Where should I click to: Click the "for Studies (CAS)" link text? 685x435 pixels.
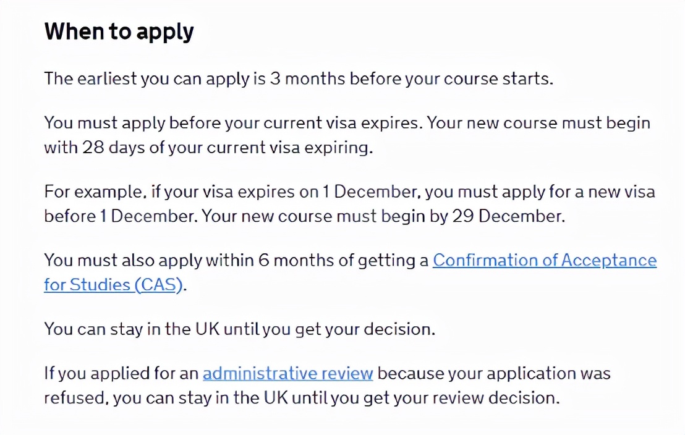coord(114,285)
